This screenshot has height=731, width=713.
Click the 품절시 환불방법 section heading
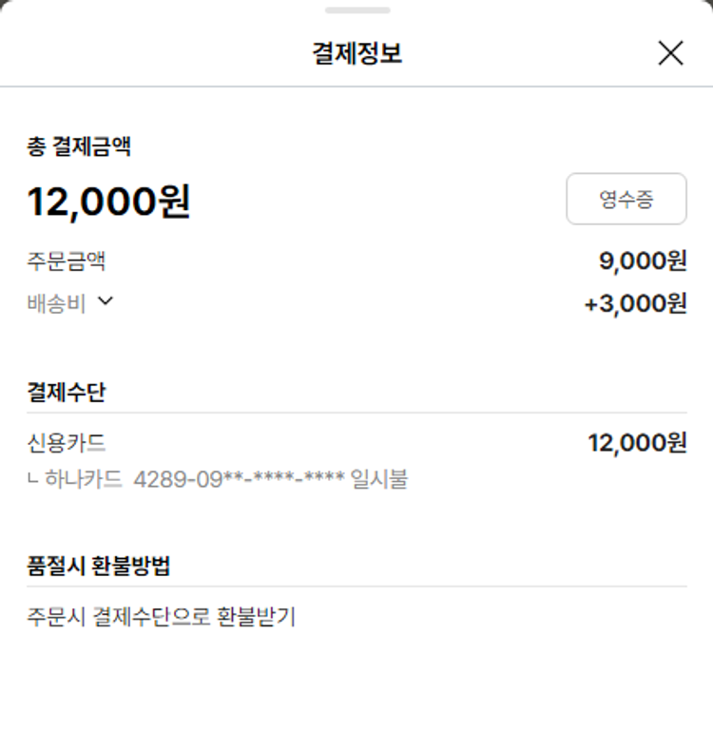[x=98, y=566]
